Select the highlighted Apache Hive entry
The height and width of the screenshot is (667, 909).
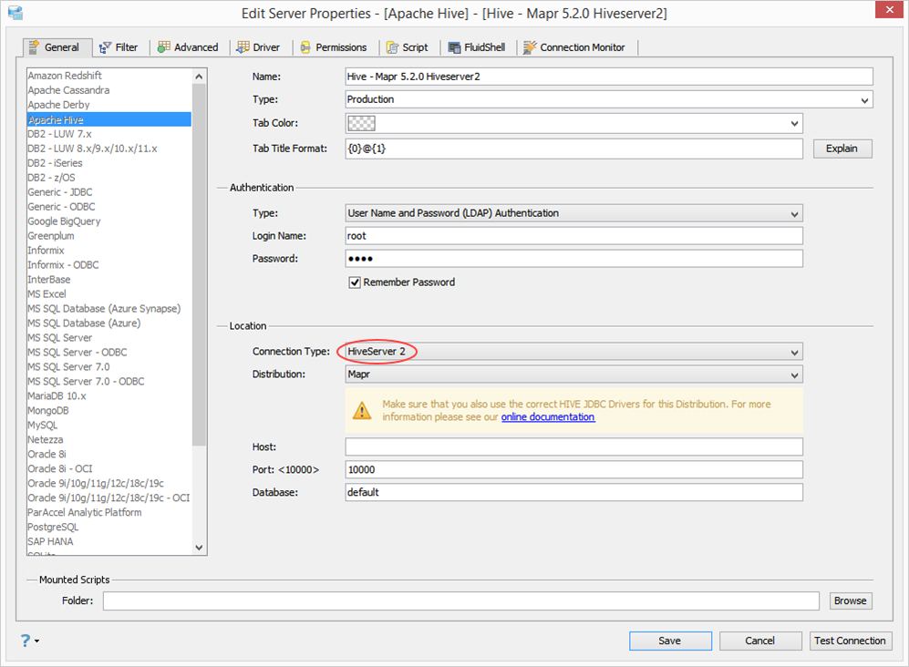pos(109,119)
